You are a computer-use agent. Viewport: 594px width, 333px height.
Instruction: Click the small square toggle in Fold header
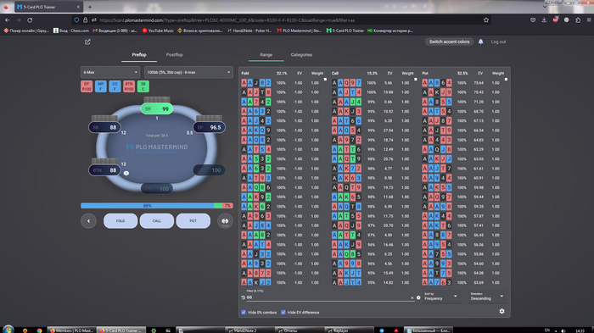coord(325,79)
